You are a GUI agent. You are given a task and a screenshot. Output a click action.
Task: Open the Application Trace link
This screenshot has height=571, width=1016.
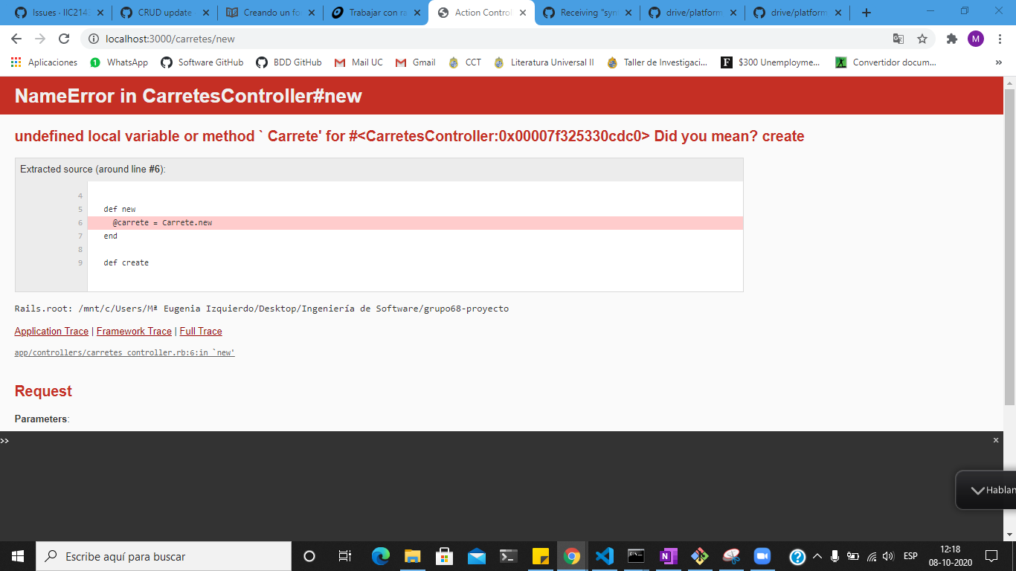click(x=51, y=331)
